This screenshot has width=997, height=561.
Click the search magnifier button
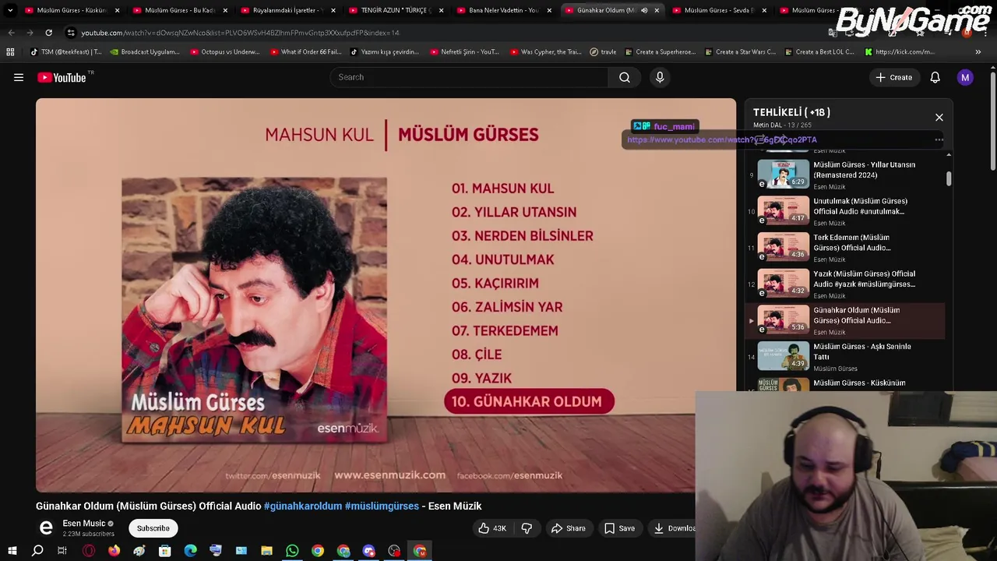point(625,77)
